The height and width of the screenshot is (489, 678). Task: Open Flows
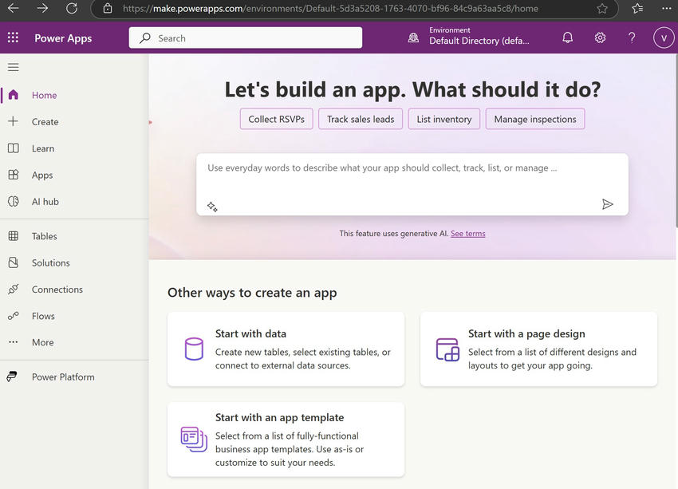(x=43, y=316)
